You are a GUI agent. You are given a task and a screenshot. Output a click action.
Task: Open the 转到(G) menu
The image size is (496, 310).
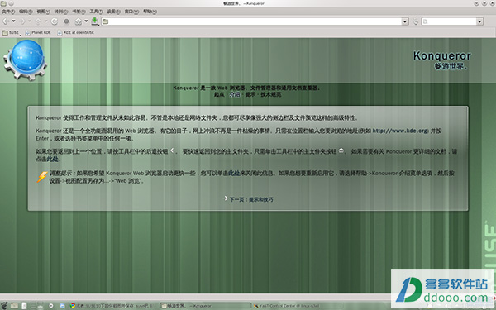[x=60, y=12]
